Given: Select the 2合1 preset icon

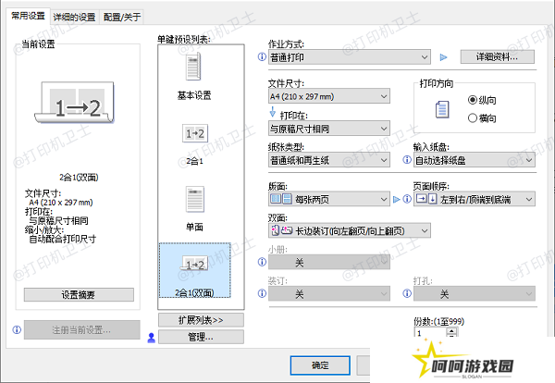Looking at the screenshot, I should [194, 133].
